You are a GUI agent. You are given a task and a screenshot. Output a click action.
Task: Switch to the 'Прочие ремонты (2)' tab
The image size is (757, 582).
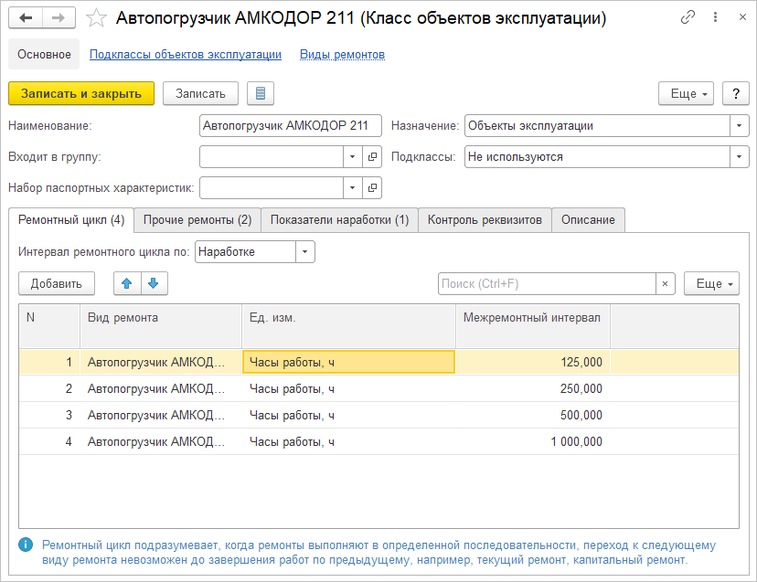(x=197, y=219)
